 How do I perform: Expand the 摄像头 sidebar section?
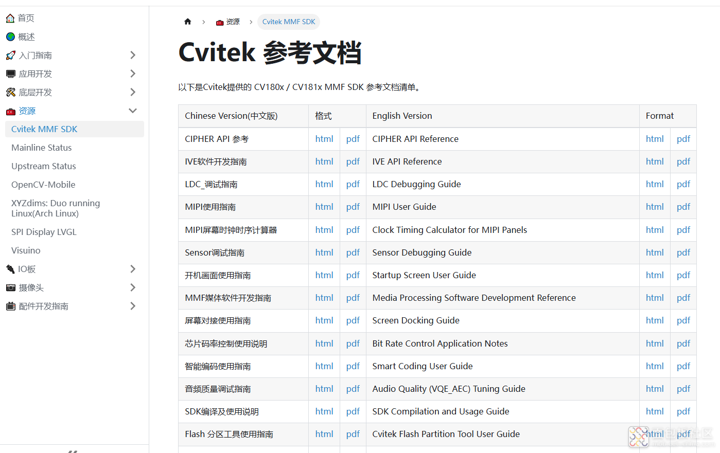[133, 287]
